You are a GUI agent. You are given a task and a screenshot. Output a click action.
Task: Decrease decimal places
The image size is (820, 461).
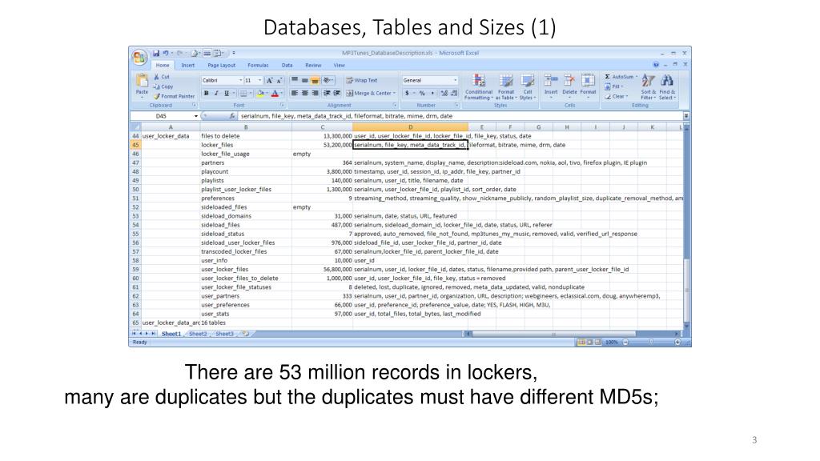tap(454, 93)
